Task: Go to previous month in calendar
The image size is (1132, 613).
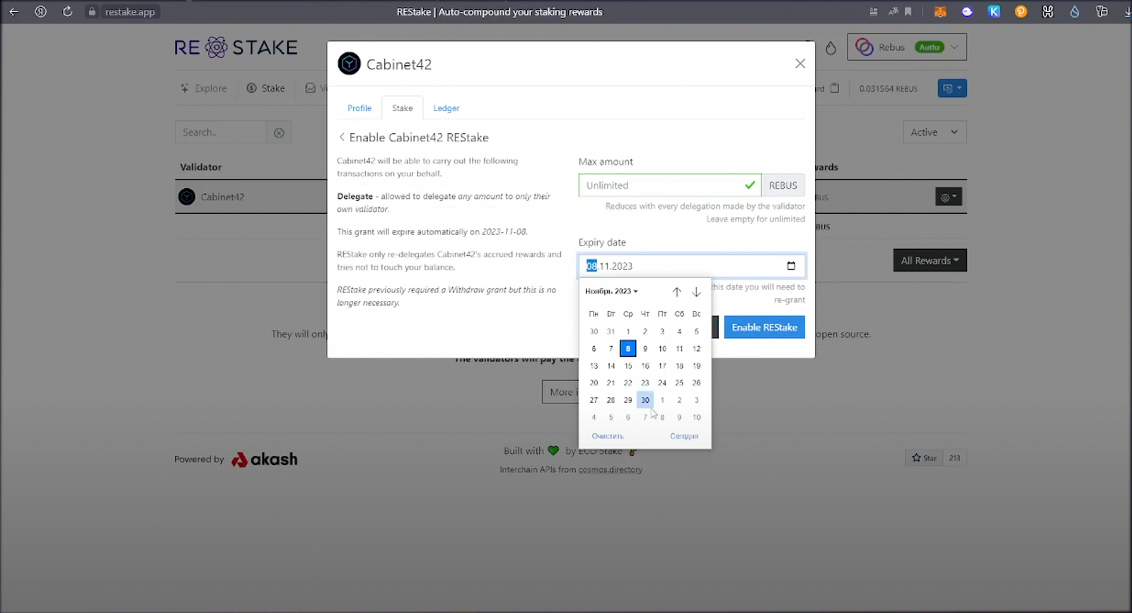Action: 677,292
